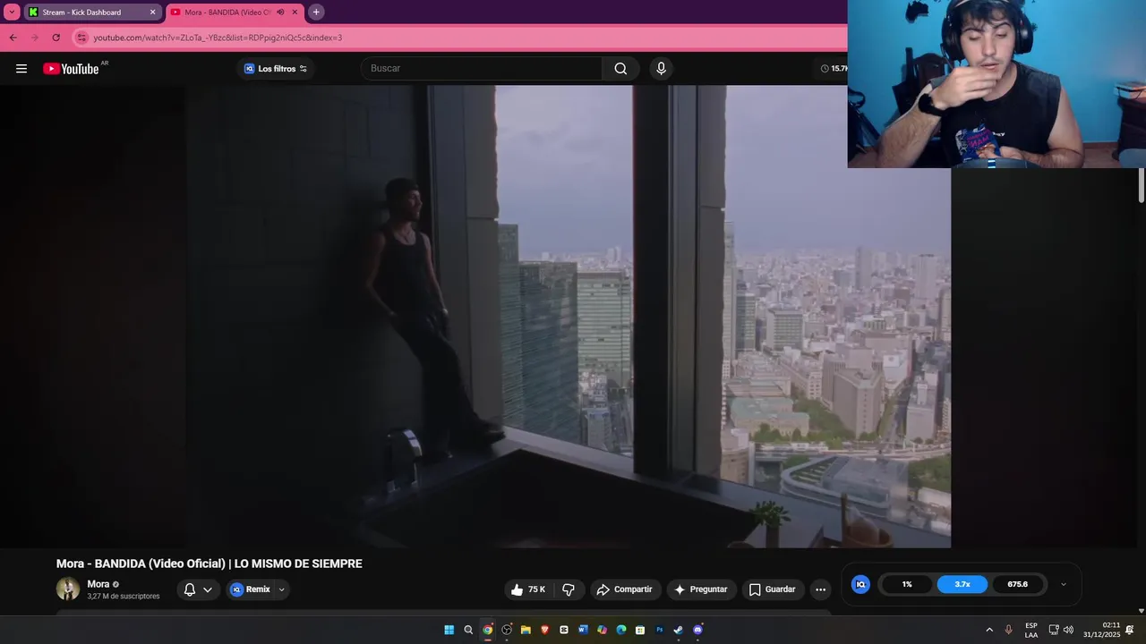The height and width of the screenshot is (644, 1146).
Task: Dislike the video with thumbs down
Action: 569,589
